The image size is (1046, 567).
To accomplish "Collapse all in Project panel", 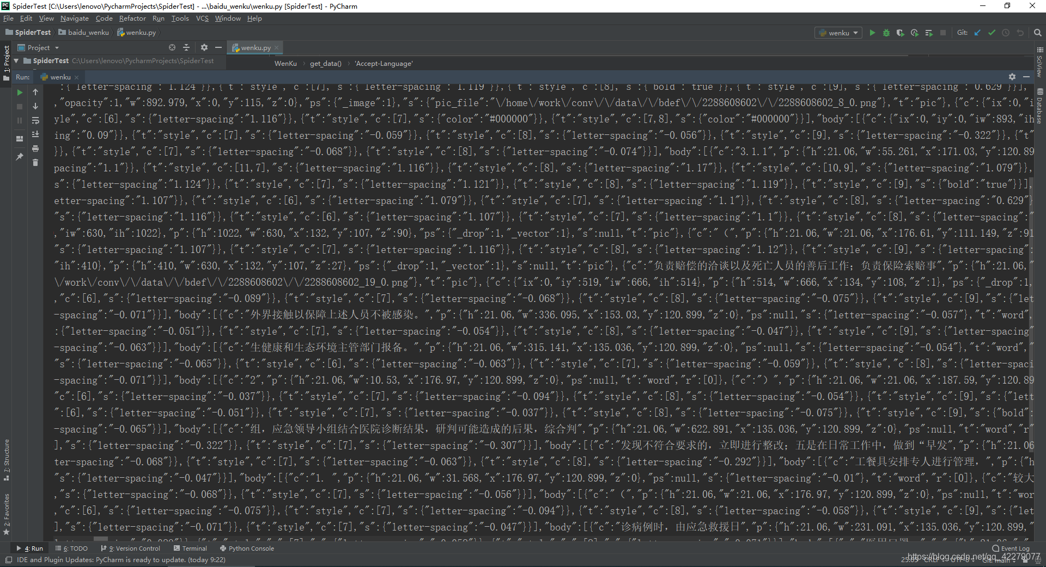I will pos(186,47).
